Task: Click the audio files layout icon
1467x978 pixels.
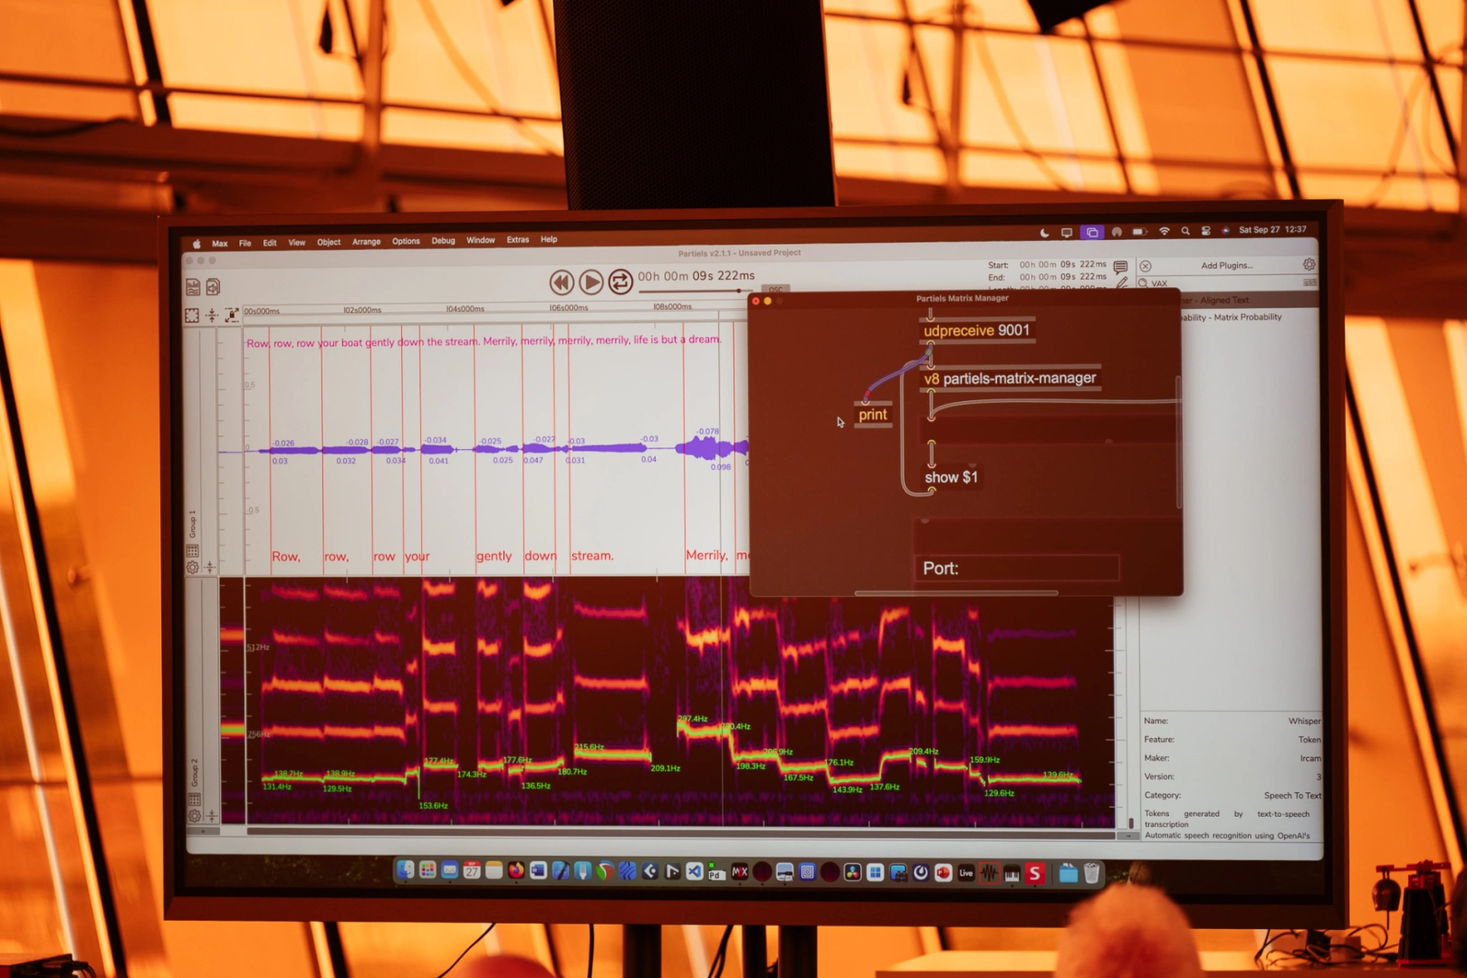Action: [x=193, y=287]
